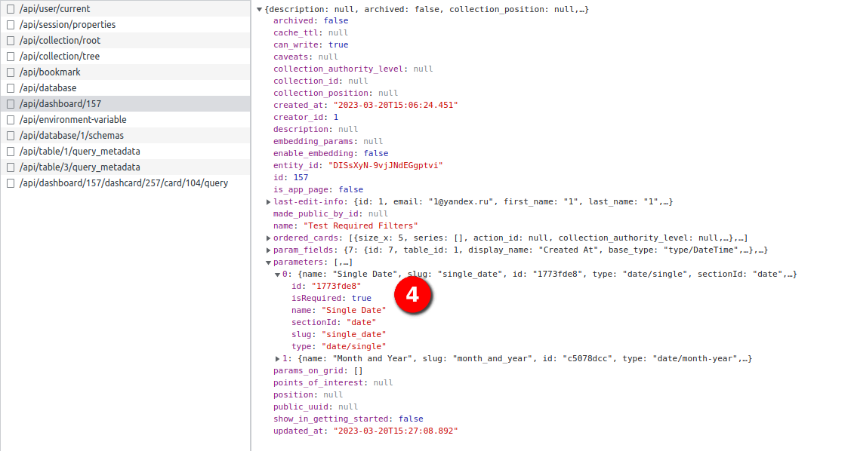This screenshot has width=854, height=451.
Task: Check the /api/table/3/query_metadata checkbox
Action: (x=11, y=167)
